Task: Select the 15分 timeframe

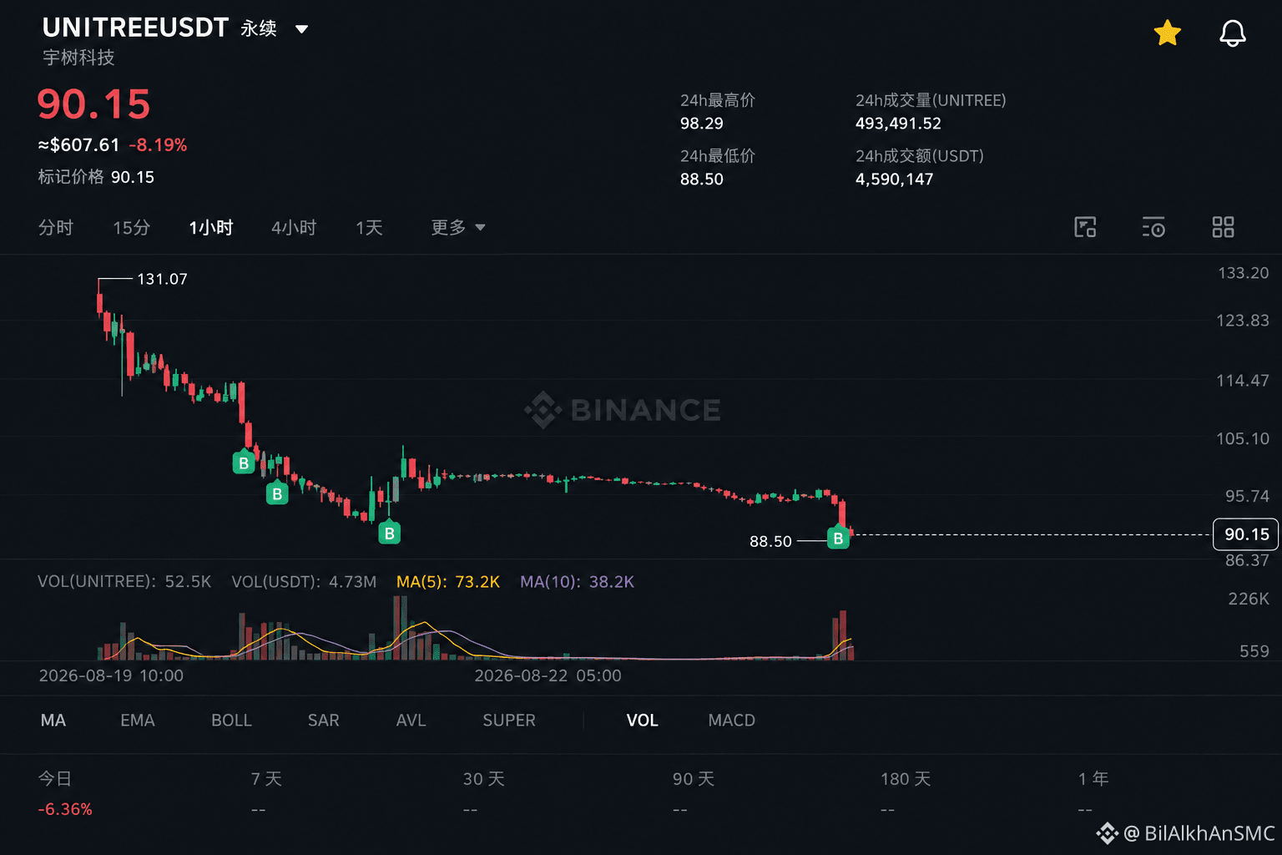Action: tap(132, 227)
